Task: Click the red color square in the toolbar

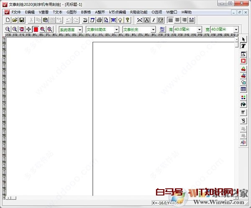Action: tap(36, 30)
